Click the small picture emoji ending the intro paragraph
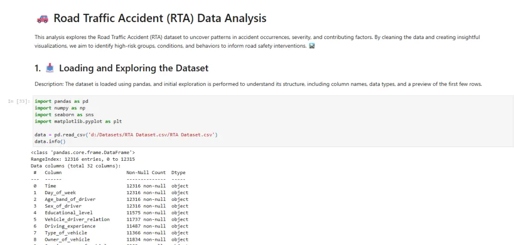Image resolution: width=514 pixels, height=245 pixels. [311, 46]
